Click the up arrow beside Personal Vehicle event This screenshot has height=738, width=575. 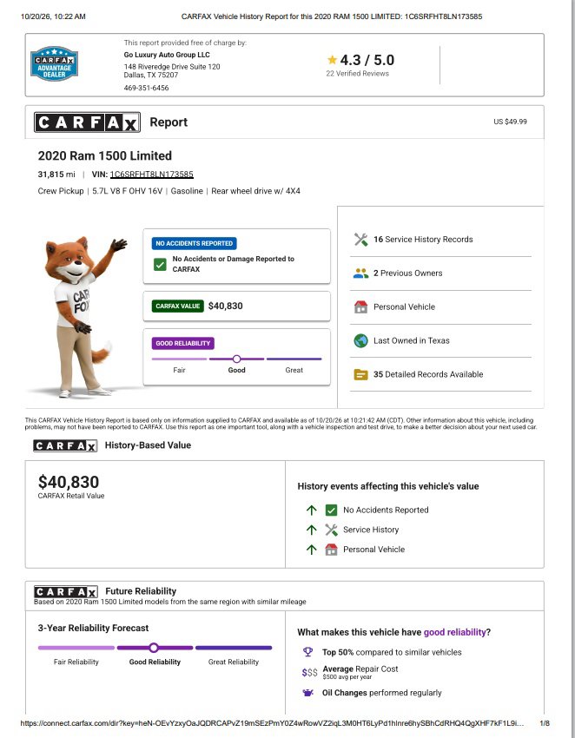pyautogui.click(x=311, y=550)
